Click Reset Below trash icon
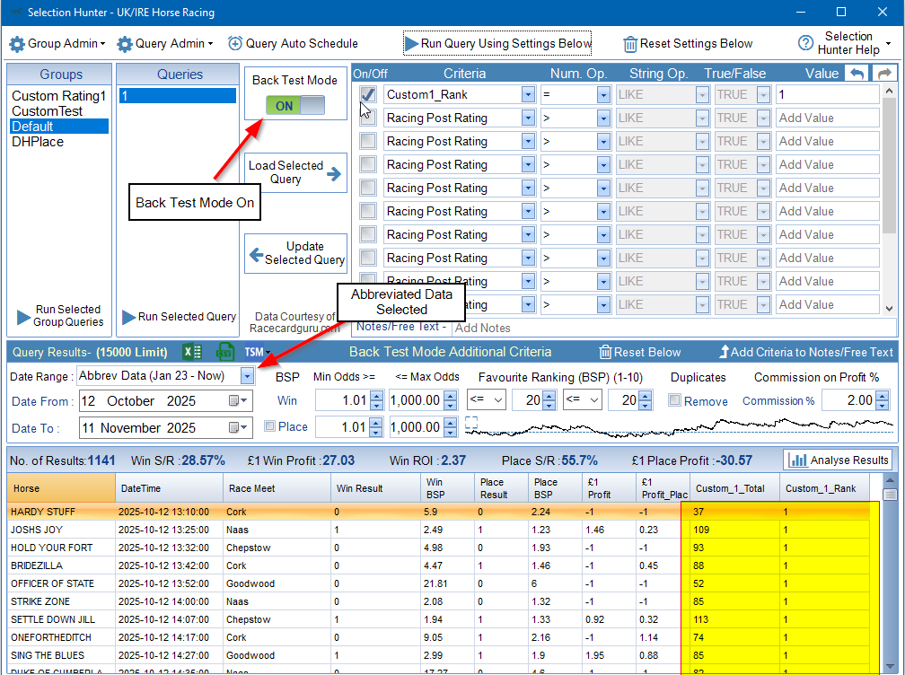Viewport: 905px width, 675px height. coord(606,352)
